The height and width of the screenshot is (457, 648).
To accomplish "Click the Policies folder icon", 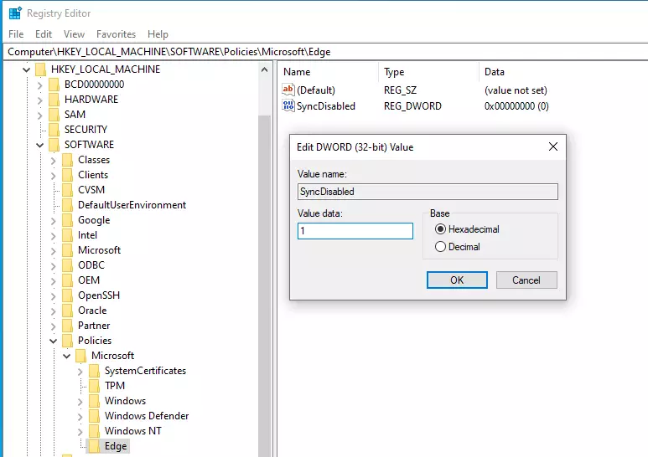I will 67,341.
